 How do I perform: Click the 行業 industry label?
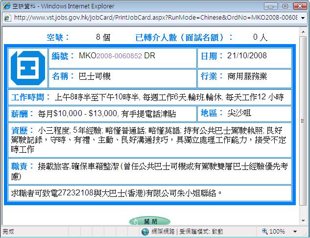point(212,76)
